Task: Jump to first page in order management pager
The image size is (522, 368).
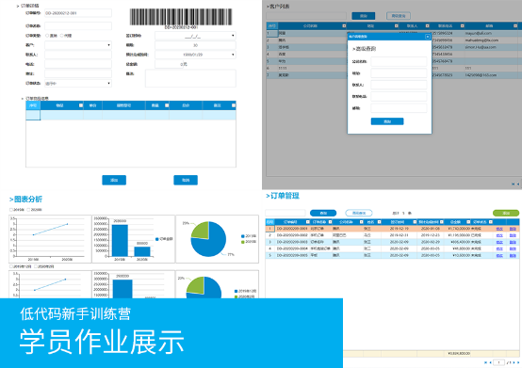Action: point(485,362)
